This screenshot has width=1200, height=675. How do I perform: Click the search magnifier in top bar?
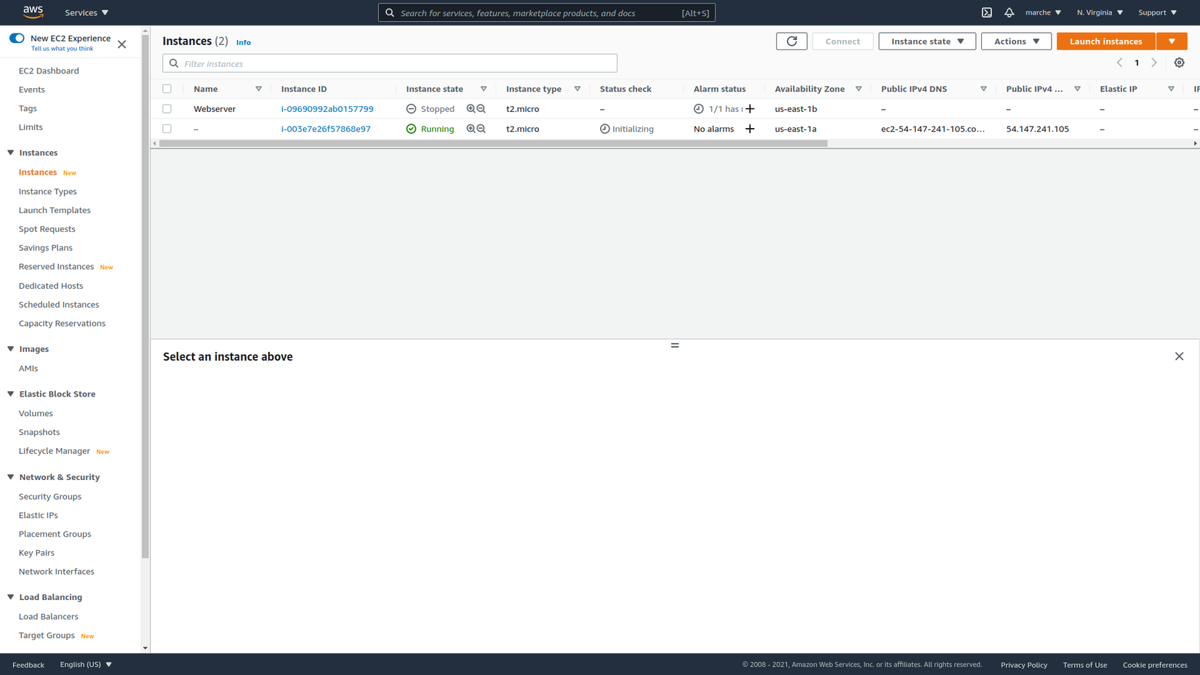(390, 13)
